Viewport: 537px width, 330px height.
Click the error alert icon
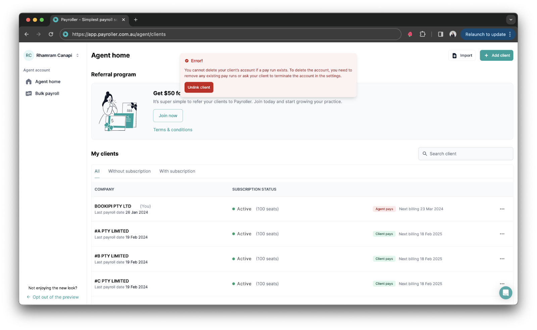(x=187, y=61)
